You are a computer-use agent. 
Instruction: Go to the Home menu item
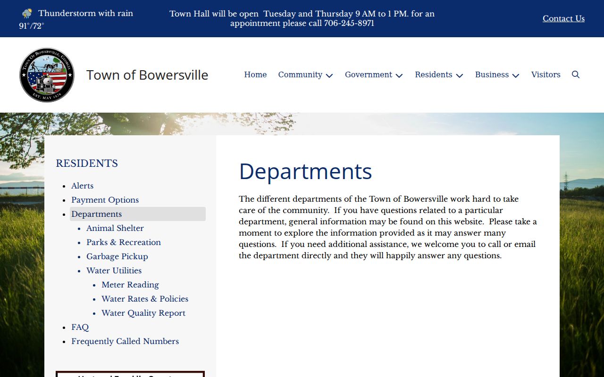(x=255, y=74)
